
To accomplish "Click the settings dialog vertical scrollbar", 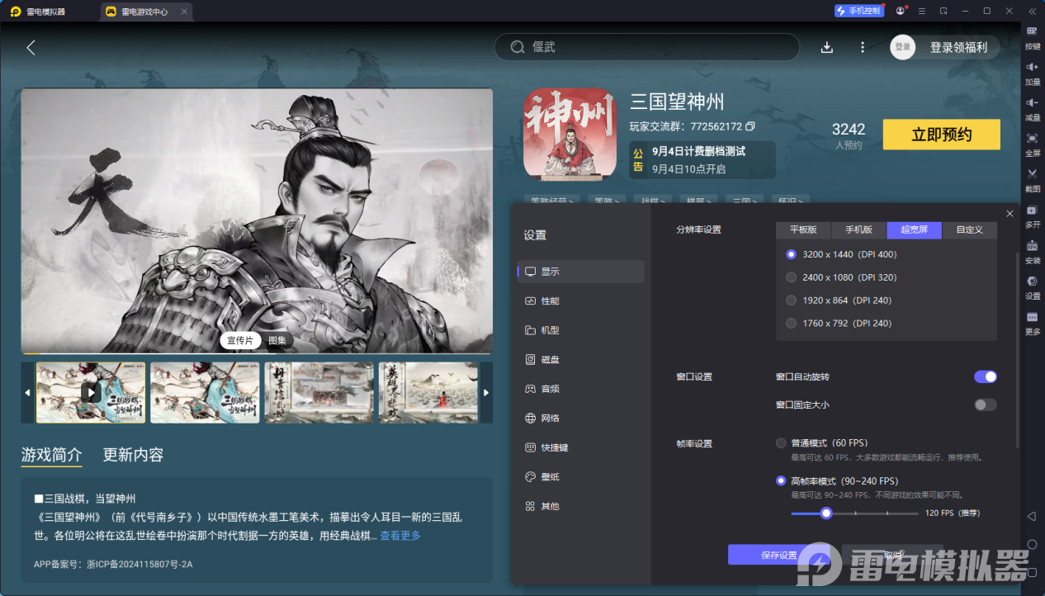I will pos(1017,351).
